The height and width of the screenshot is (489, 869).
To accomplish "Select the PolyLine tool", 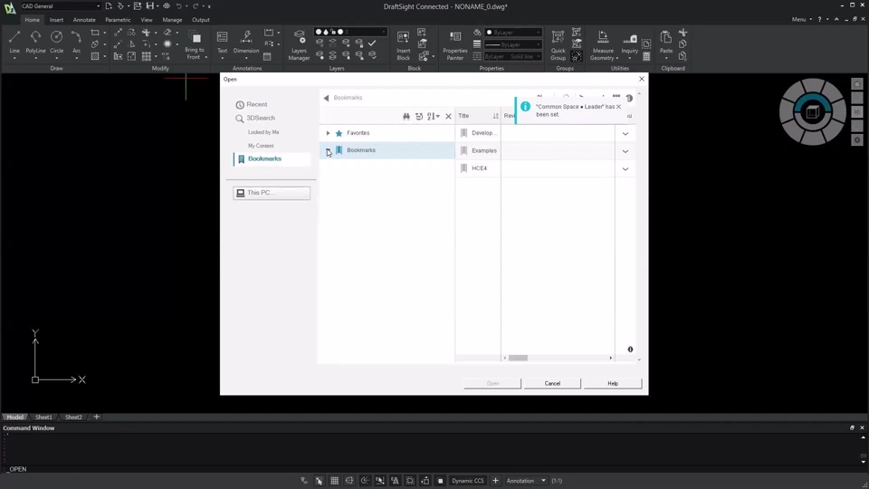I will [x=35, y=43].
